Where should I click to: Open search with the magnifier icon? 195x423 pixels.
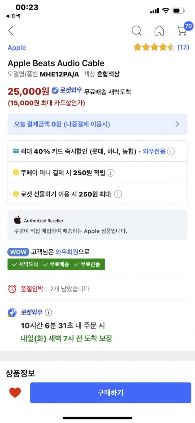(137, 31)
